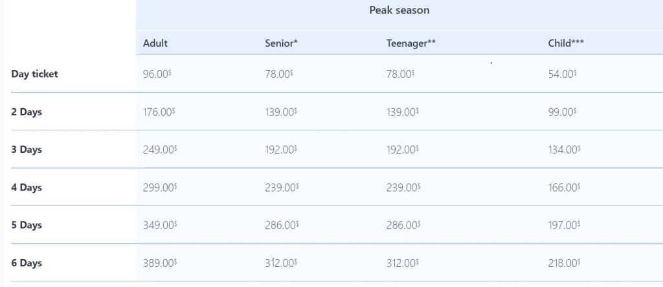The width and height of the screenshot is (663, 287).
Task: Click the 2 Days row label
Action: coord(27,112)
